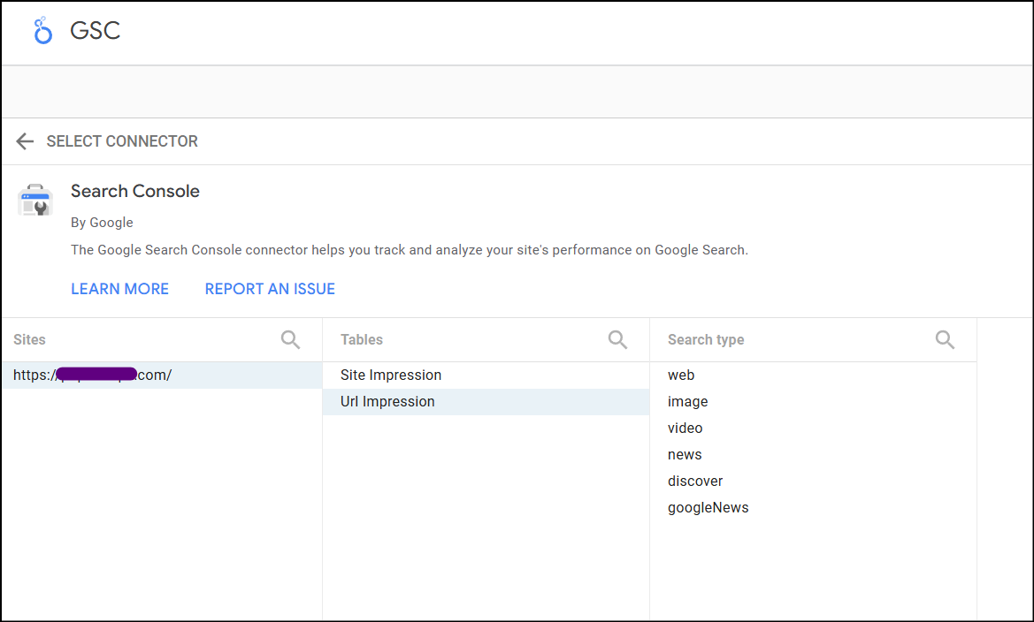The image size is (1034, 622).
Task: Click the Sites column header
Action: (30, 339)
